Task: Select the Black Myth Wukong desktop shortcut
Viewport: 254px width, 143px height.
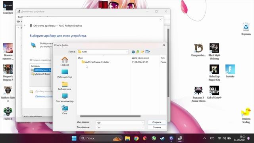Action: pos(214,51)
